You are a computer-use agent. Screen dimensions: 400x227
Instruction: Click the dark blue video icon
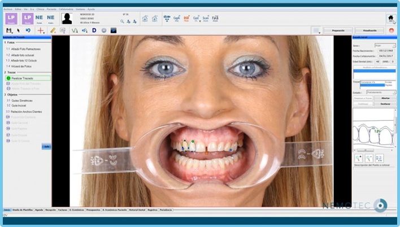(x=114, y=30)
